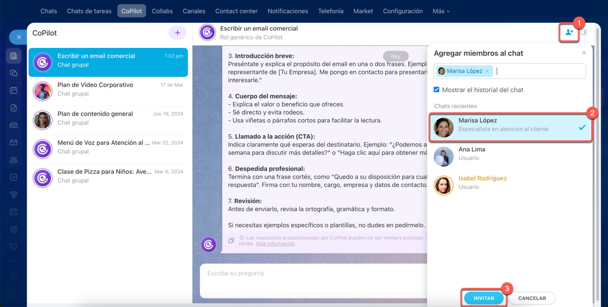Open the shopping cart icon in left sidebar
608x307 pixels.
14,247
